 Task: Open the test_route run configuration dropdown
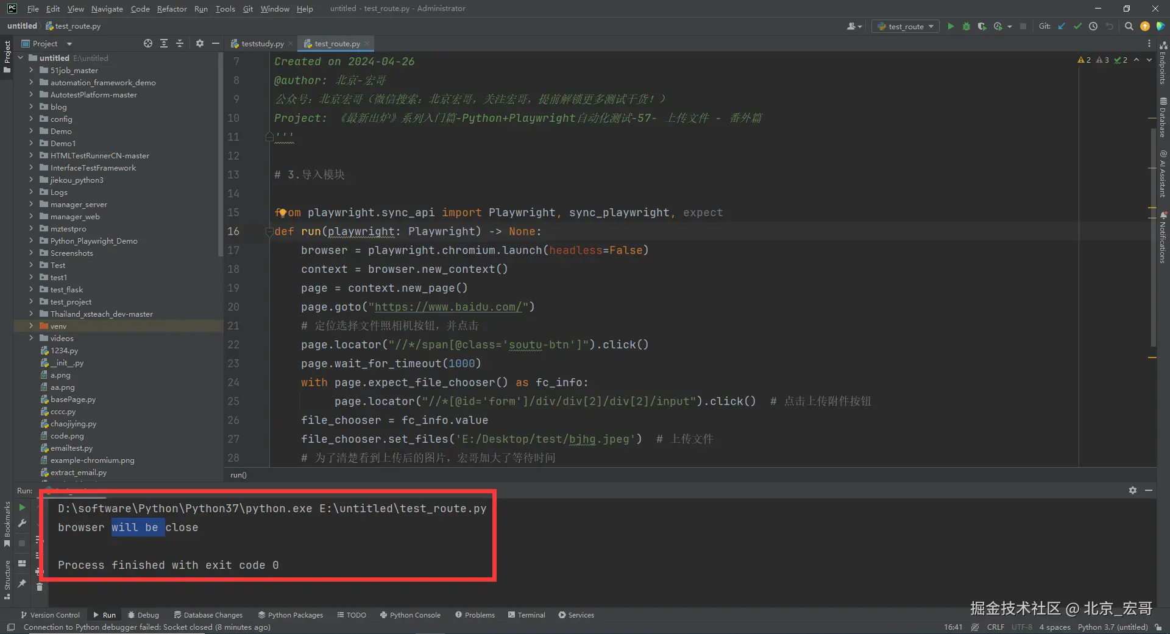coord(905,26)
